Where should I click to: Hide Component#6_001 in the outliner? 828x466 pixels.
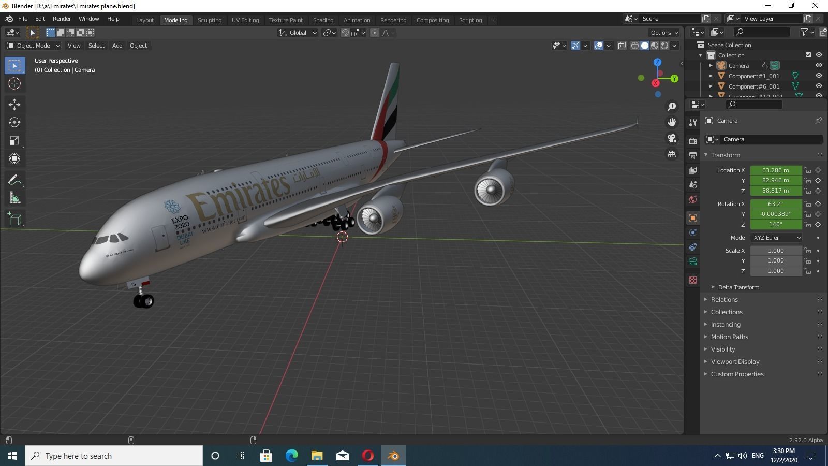tap(819, 86)
